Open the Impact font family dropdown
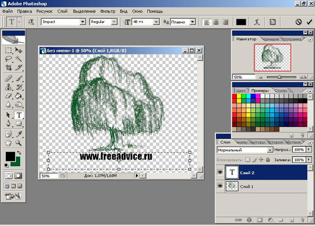The height and width of the screenshot is (226, 315). click(83, 21)
